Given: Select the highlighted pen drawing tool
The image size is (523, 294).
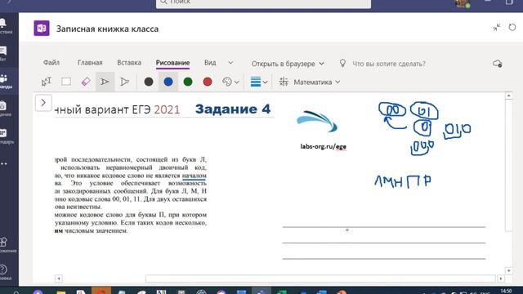Looking at the screenshot, I should click(x=105, y=82).
